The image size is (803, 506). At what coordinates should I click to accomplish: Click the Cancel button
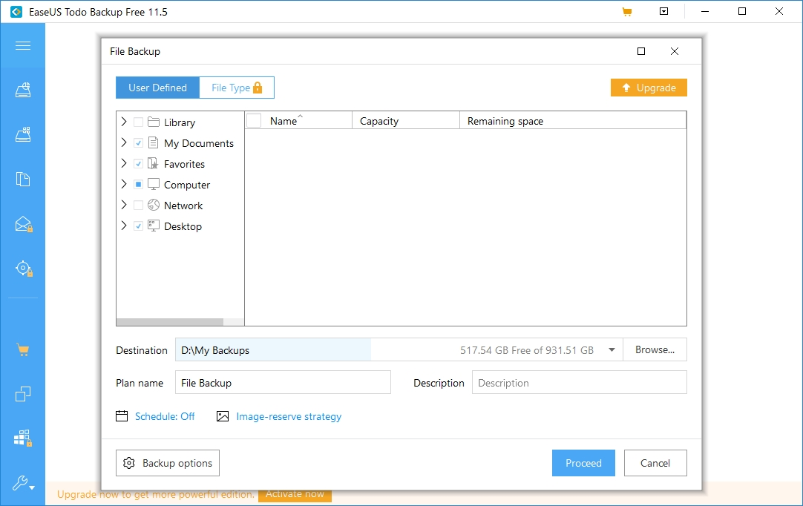pyautogui.click(x=655, y=463)
